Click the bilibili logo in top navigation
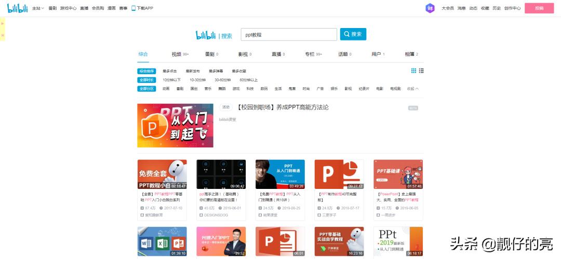561x259 pixels. (18, 8)
